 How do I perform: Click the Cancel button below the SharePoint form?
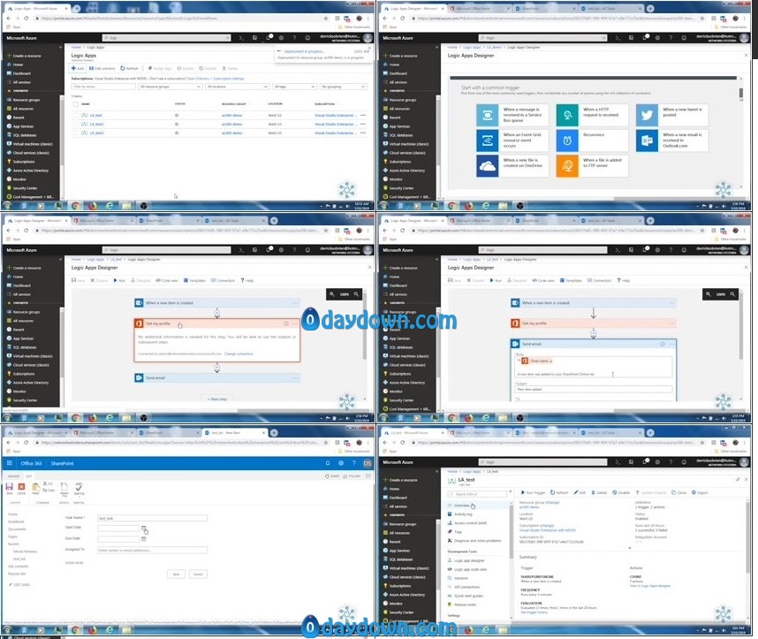198,574
